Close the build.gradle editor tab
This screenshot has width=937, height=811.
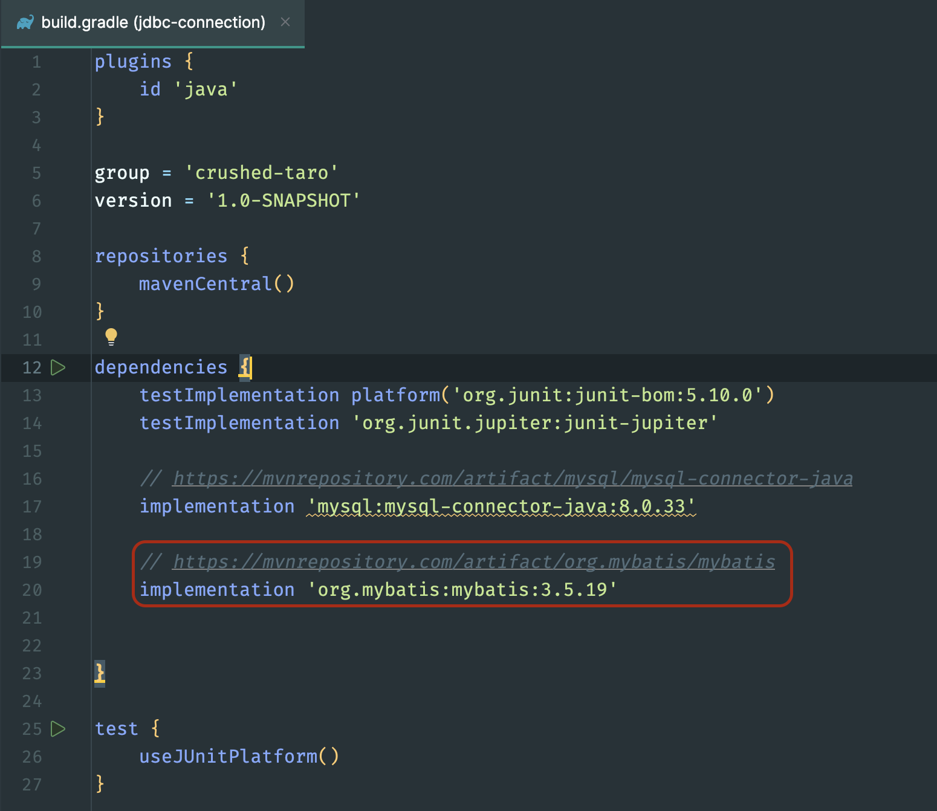[285, 22]
